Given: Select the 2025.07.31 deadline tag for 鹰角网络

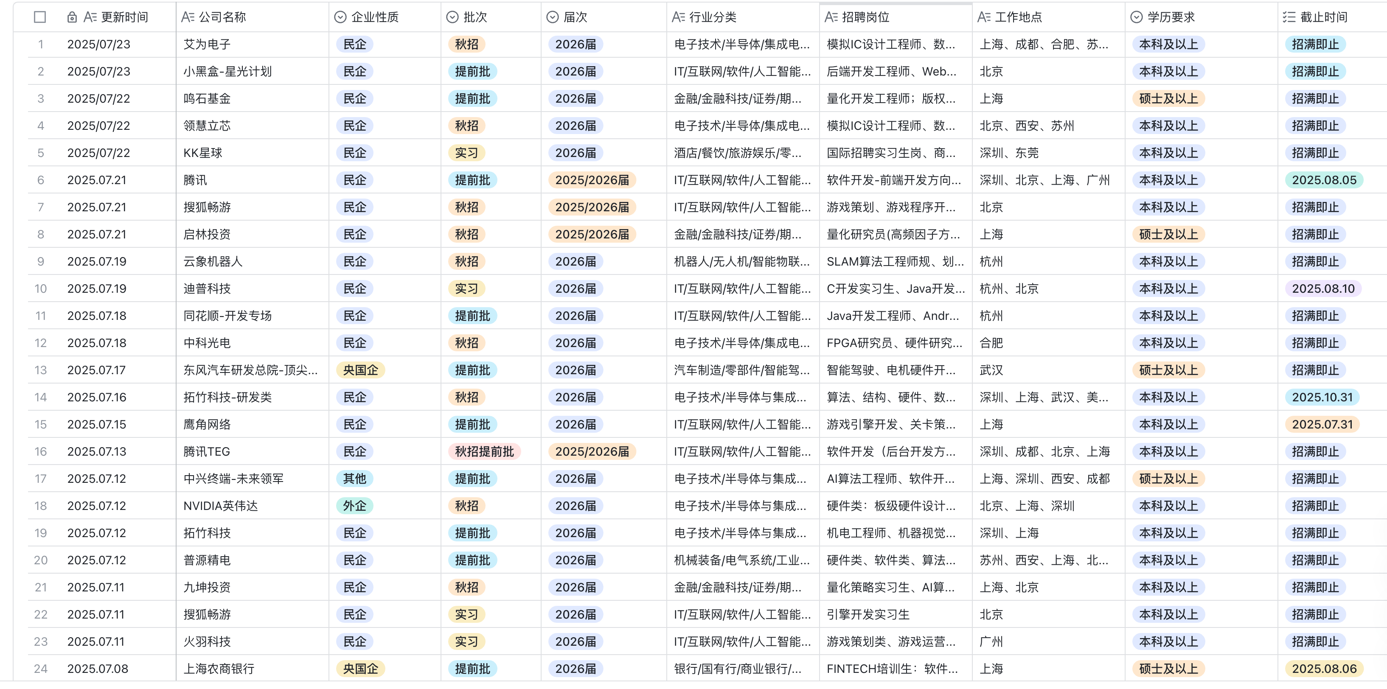Looking at the screenshot, I should pyautogui.click(x=1322, y=424).
